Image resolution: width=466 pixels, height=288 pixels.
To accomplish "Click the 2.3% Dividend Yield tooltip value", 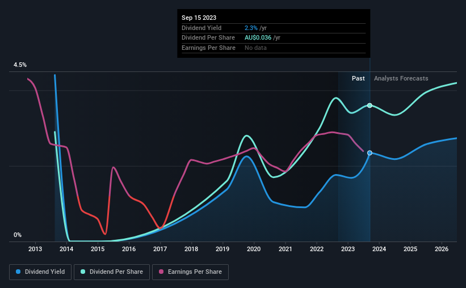I will [251, 28].
